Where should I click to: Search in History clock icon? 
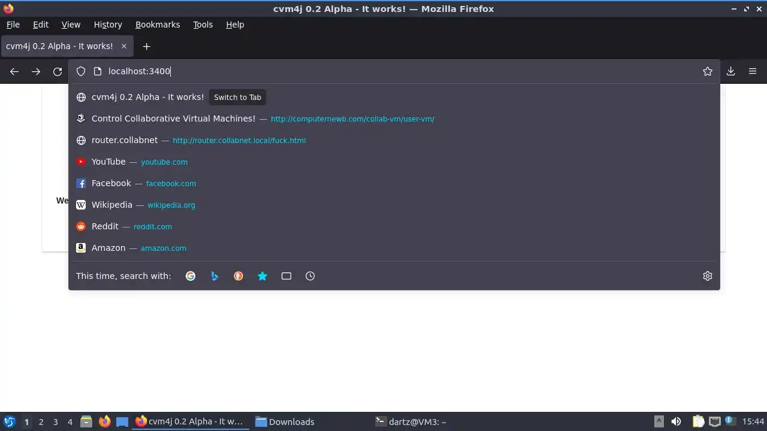click(x=310, y=276)
